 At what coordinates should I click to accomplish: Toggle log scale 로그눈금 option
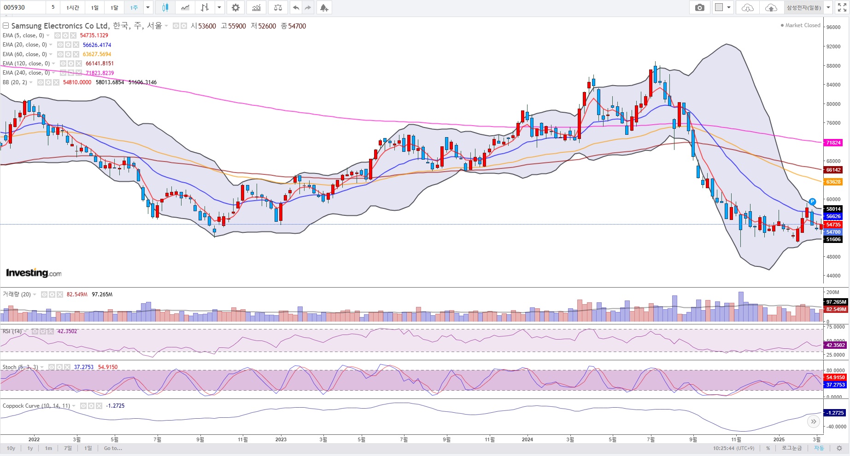792,448
